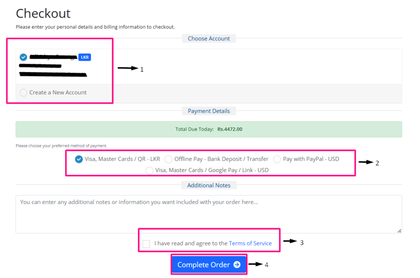The height and width of the screenshot is (278, 420).
Task: Select the existing LKR account radio button
Action: 23,57
